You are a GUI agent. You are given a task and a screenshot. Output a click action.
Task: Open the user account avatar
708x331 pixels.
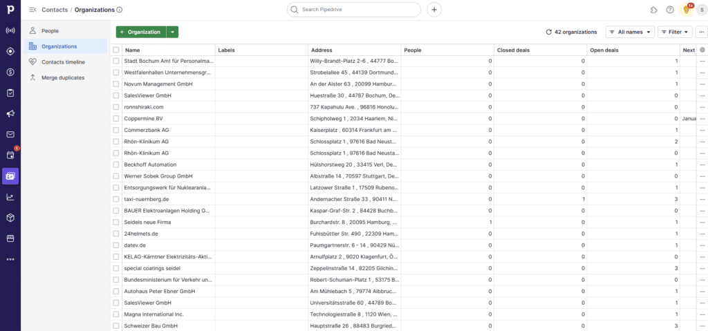point(702,10)
